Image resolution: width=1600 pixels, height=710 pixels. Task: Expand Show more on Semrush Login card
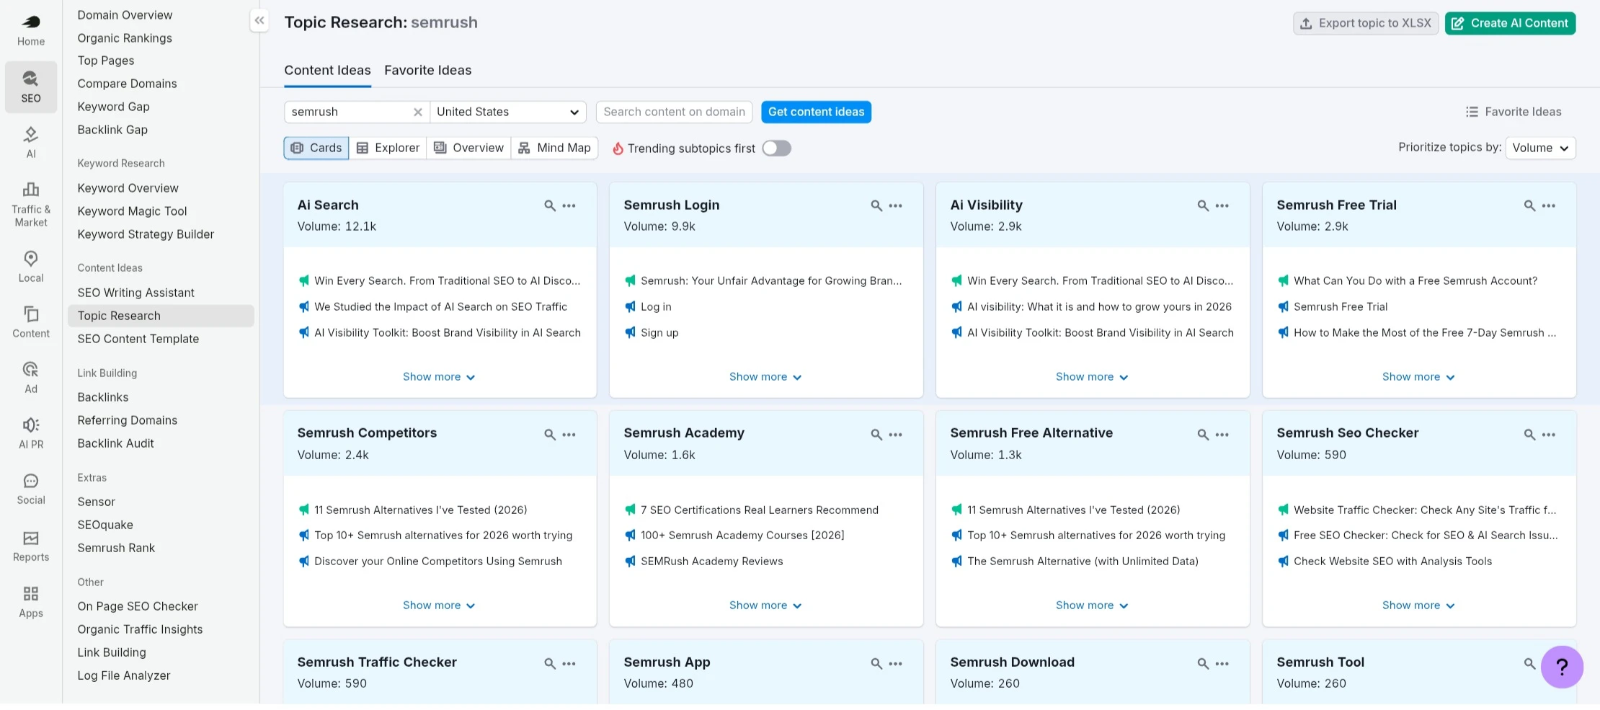click(x=765, y=377)
